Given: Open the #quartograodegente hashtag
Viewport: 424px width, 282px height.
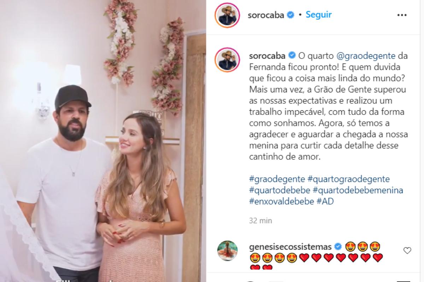Looking at the screenshot, I should point(349,179).
